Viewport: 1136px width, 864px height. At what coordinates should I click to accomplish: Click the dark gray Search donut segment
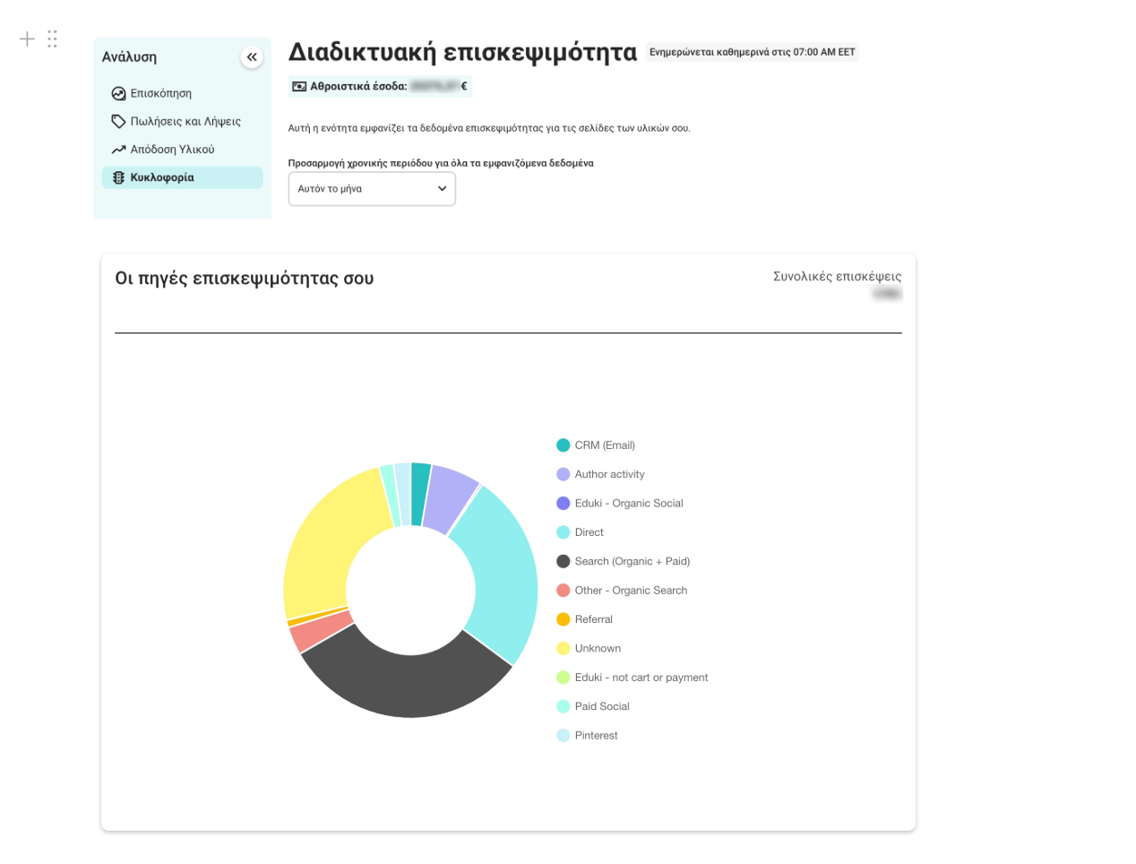pos(403,681)
